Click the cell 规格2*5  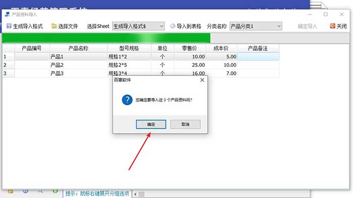(x=129, y=65)
